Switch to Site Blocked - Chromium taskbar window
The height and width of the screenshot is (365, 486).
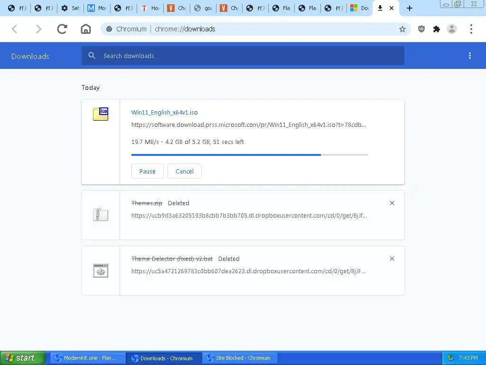240,358
